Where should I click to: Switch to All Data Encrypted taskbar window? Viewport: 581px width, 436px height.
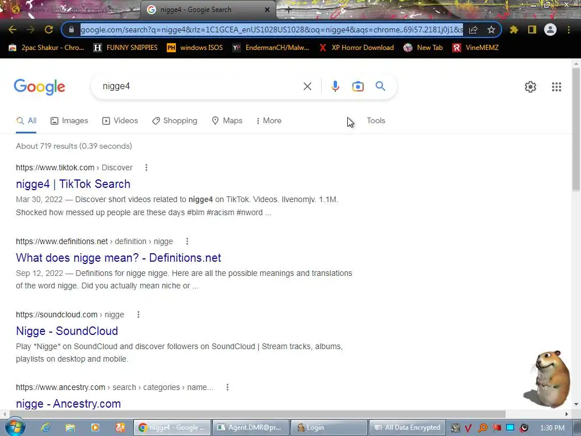coord(407,427)
